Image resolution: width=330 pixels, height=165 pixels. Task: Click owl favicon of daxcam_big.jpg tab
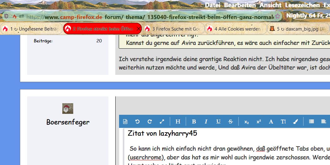point(272,28)
